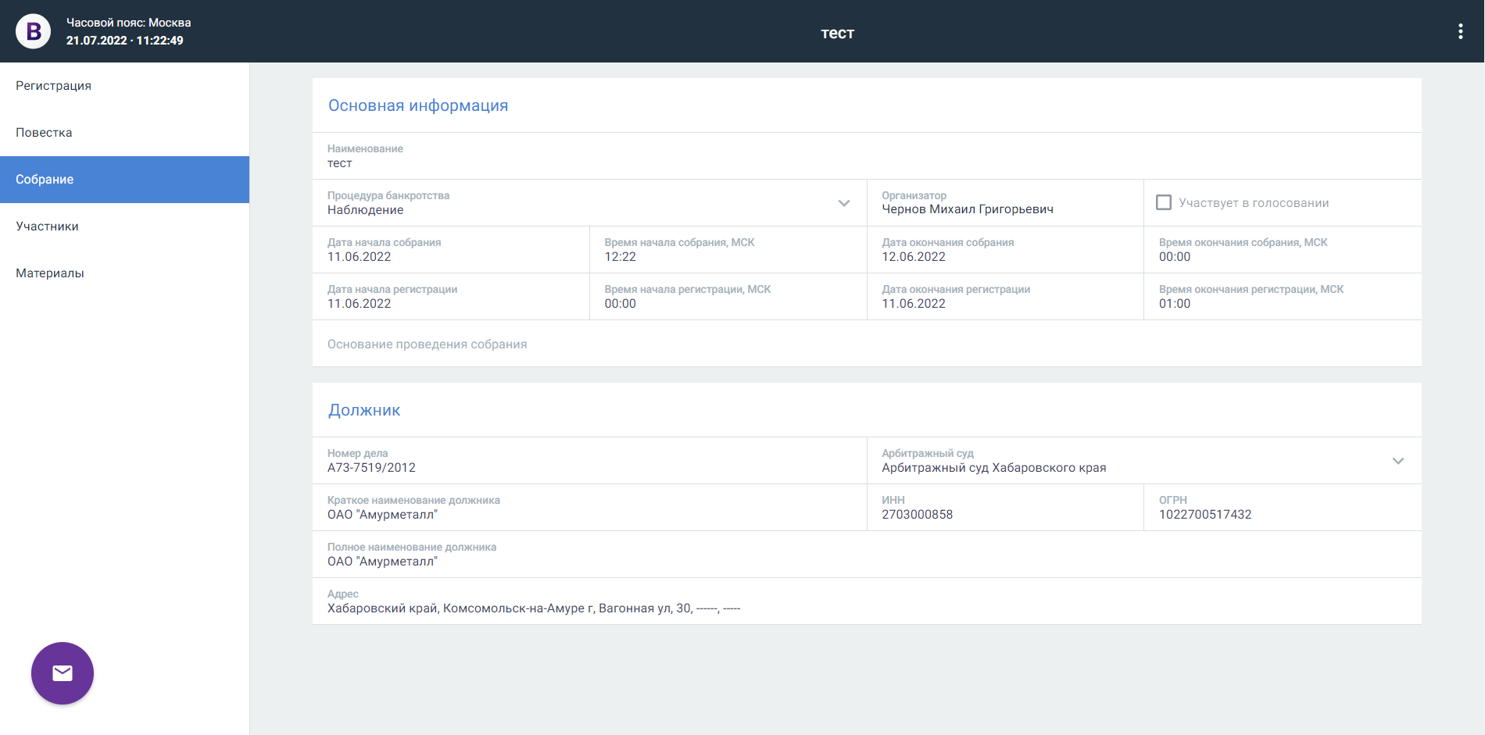Edit the 'Время начала регистрации, МСК' field
The image size is (1485, 735).
tap(728, 297)
